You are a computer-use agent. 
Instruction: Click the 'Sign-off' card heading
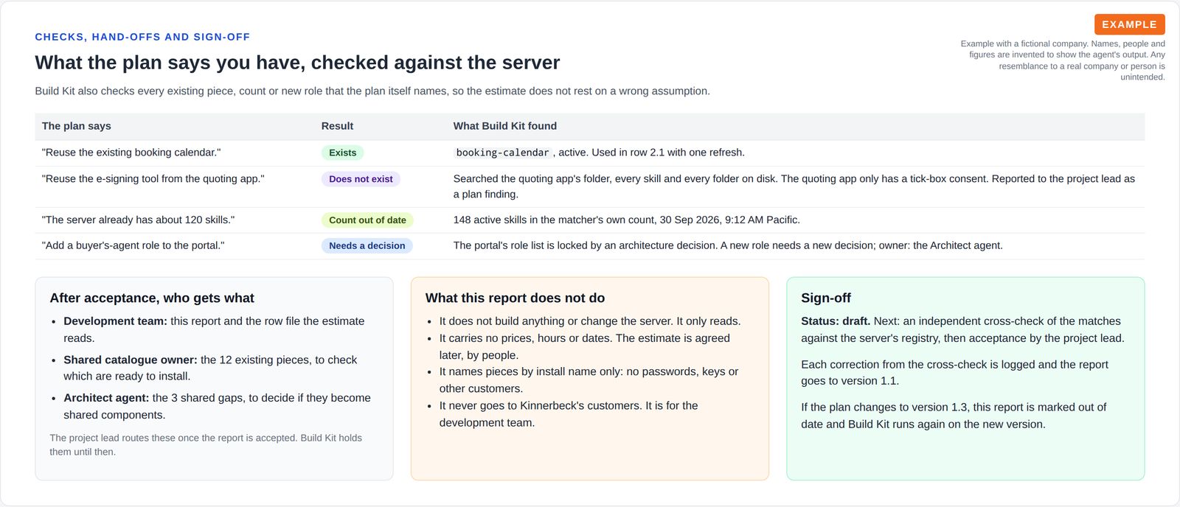coord(826,298)
